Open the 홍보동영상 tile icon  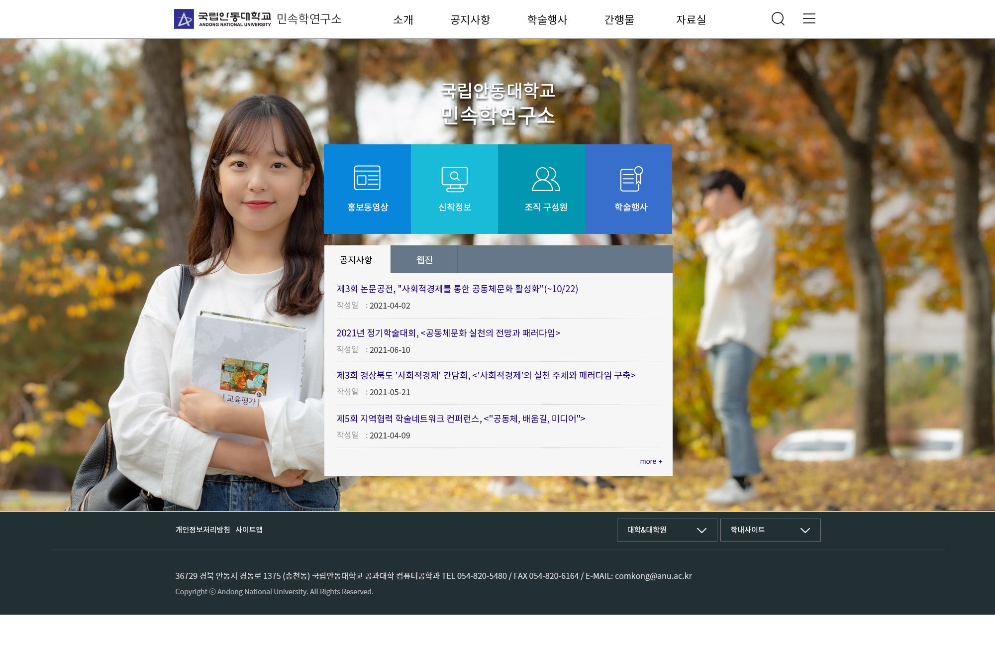coord(367,189)
